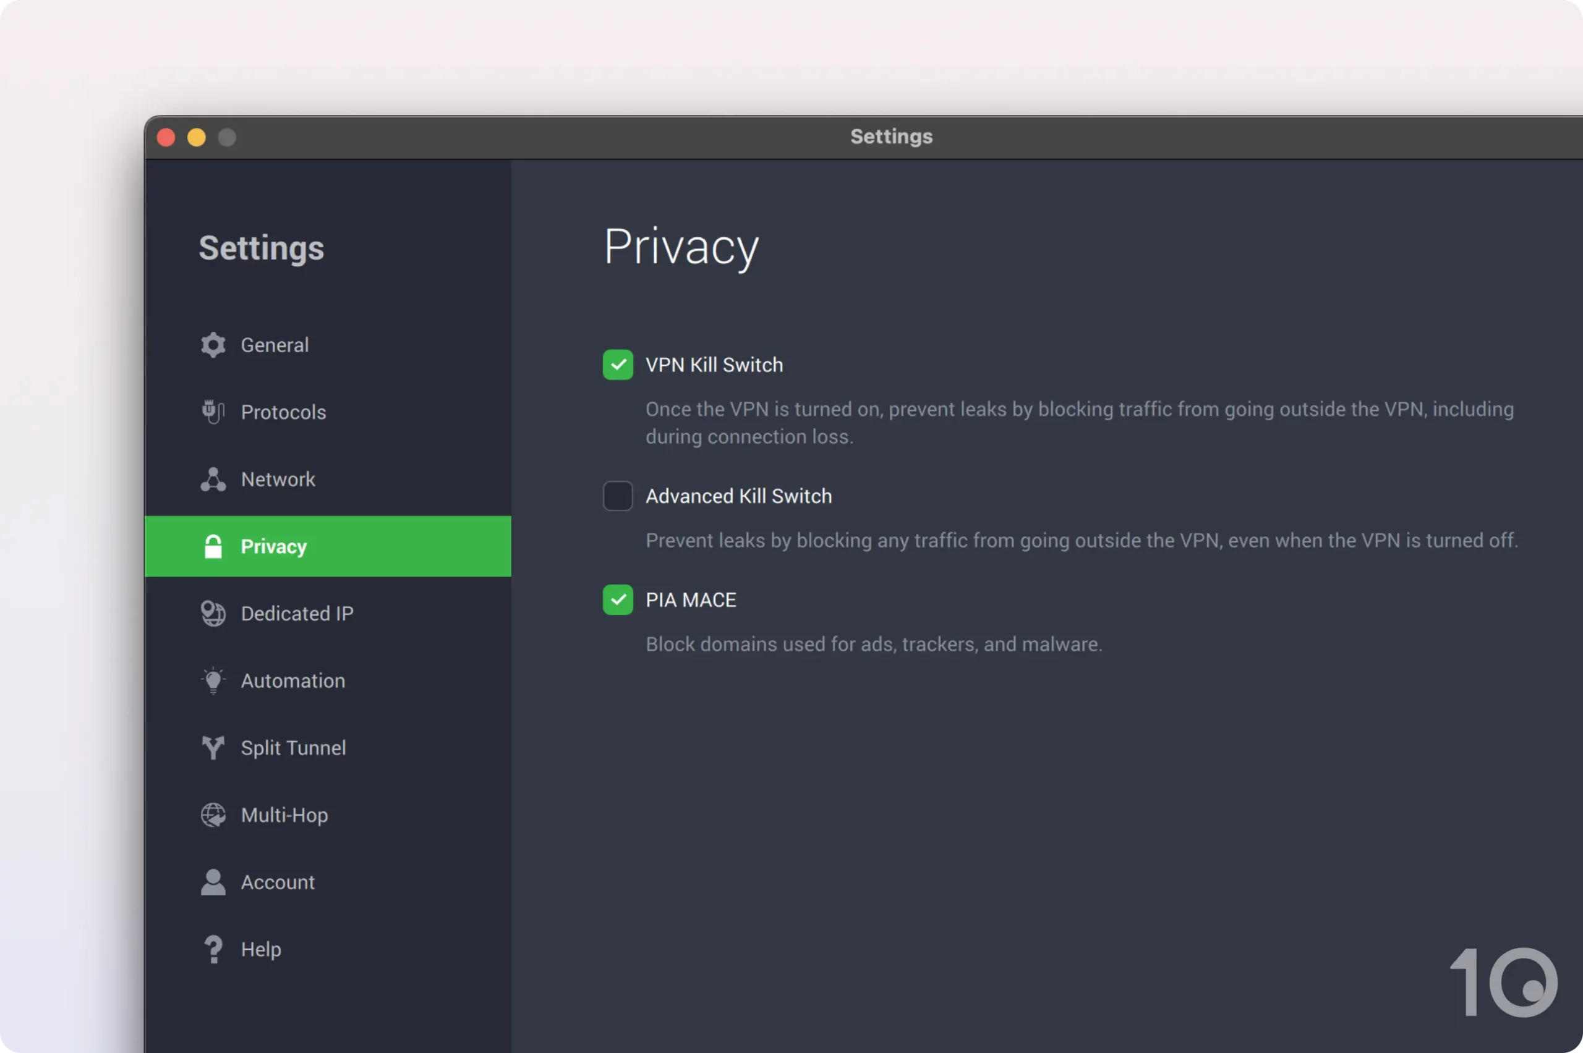Click the Privacy page heading

click(681, 247)
